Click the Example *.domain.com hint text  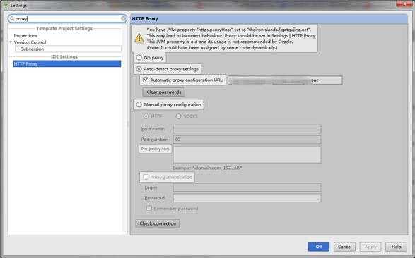tap(207, 168)
